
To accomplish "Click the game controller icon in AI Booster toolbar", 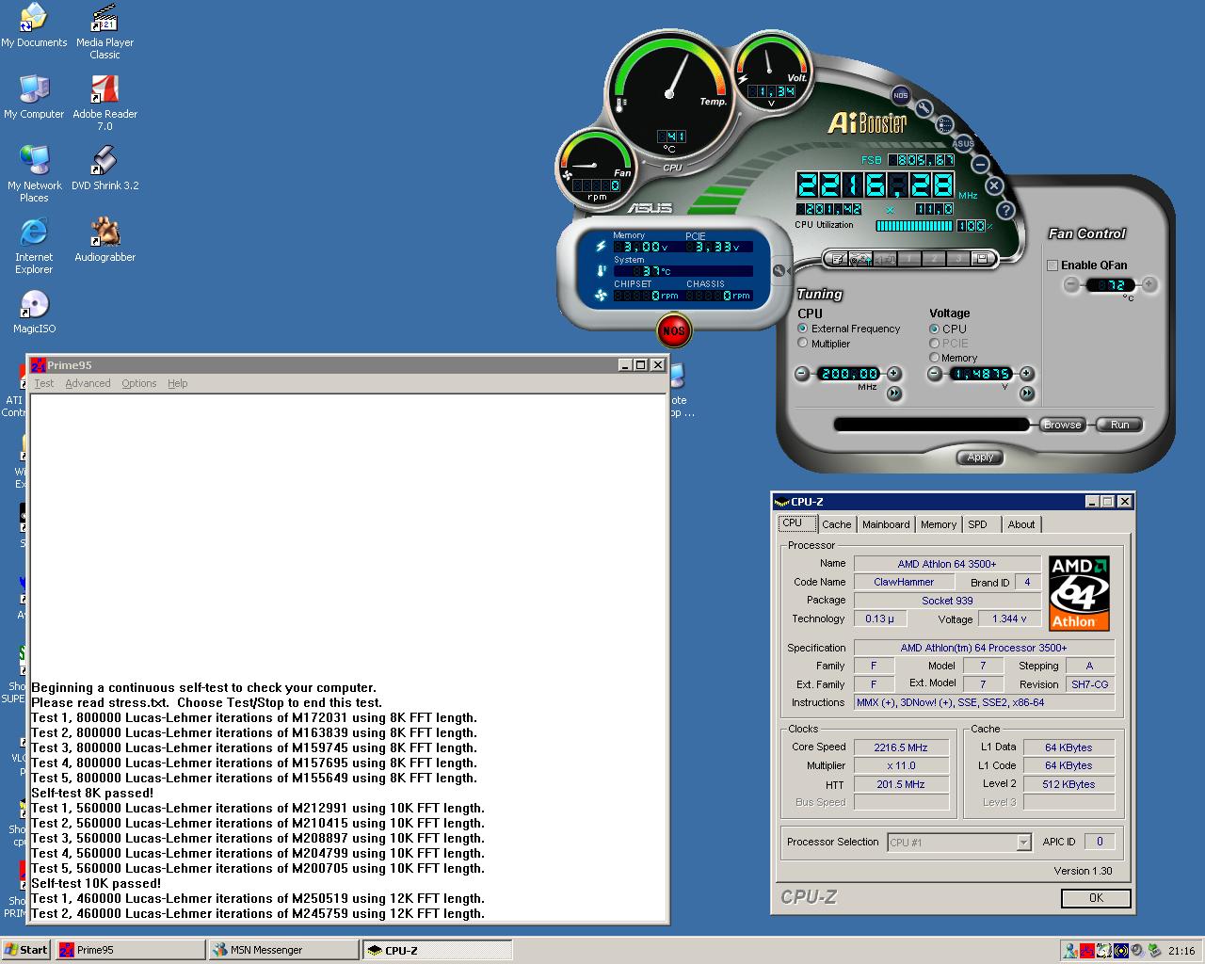I will click(860, 259).
